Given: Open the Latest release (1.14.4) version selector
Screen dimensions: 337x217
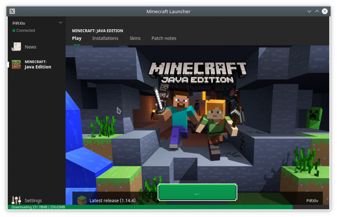Looking at the screenshot, I should pyautogui.click(x=113, y=201).
